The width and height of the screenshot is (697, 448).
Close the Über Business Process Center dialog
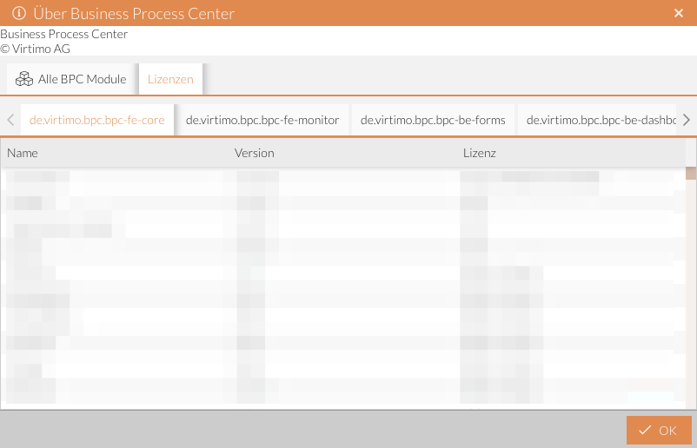pos(679,13)
